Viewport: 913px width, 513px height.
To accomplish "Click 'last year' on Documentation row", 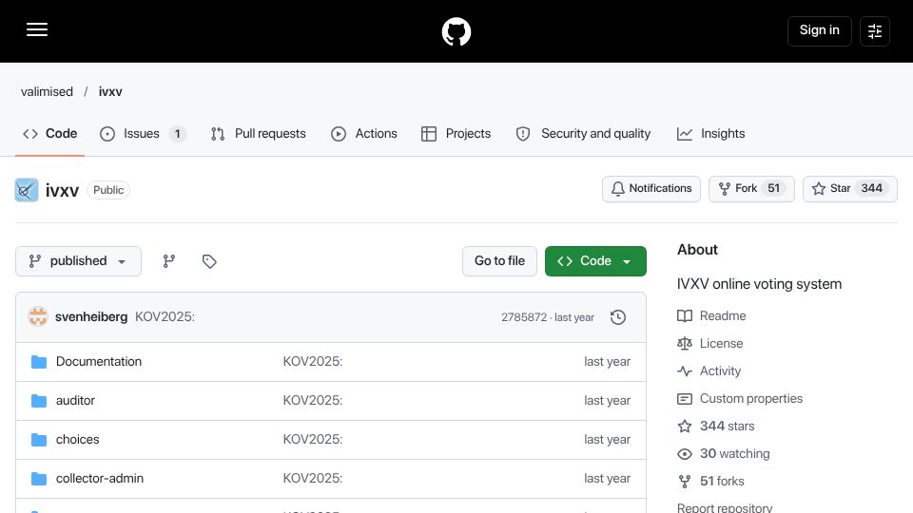I will (x=608, y=362).
